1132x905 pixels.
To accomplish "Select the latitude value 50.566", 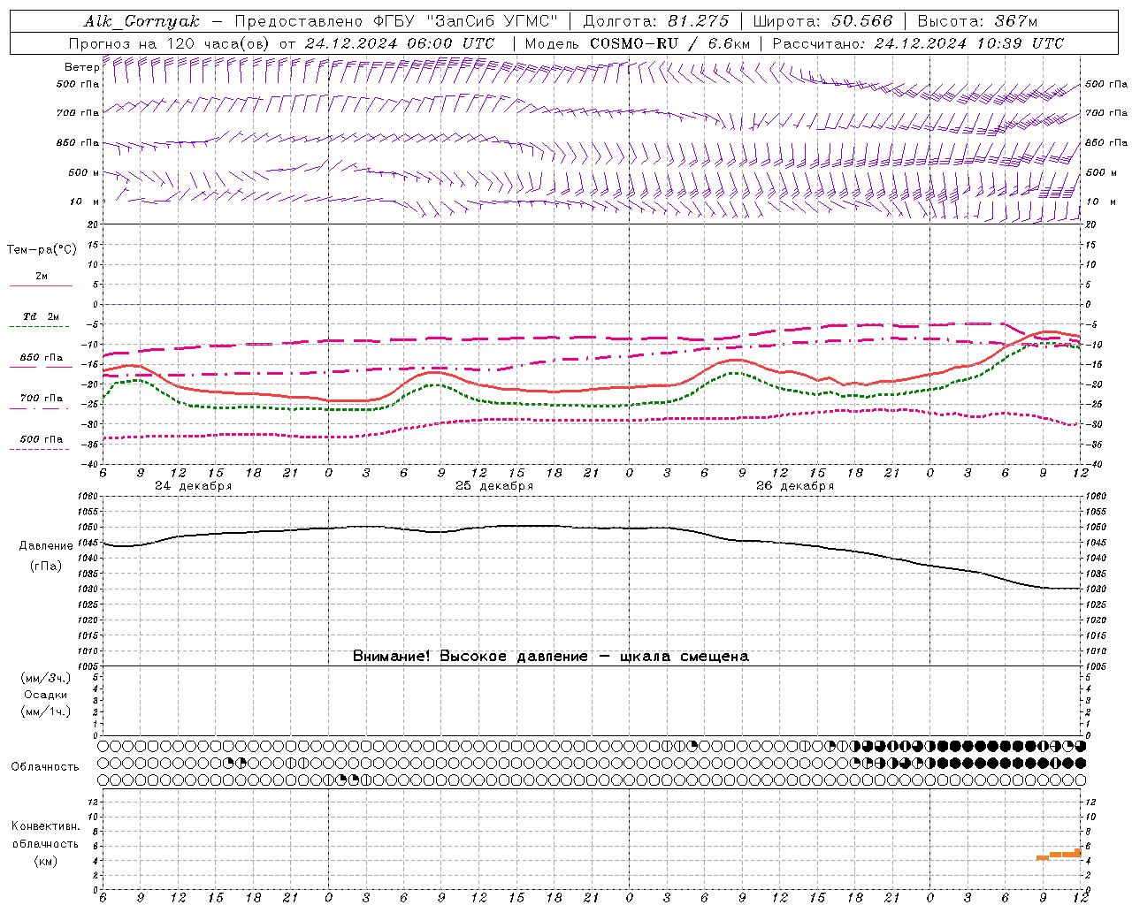I will 862,21.
